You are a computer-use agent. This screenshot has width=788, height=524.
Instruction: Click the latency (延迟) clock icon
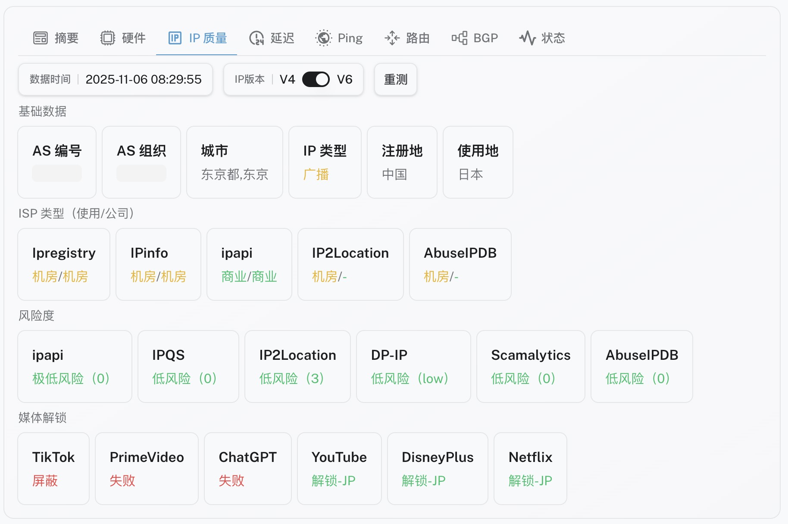(256, 38)
